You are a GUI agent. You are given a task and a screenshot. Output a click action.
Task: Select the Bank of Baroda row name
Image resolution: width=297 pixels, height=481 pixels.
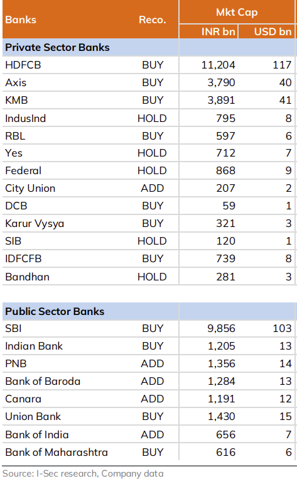pos(43,381)
